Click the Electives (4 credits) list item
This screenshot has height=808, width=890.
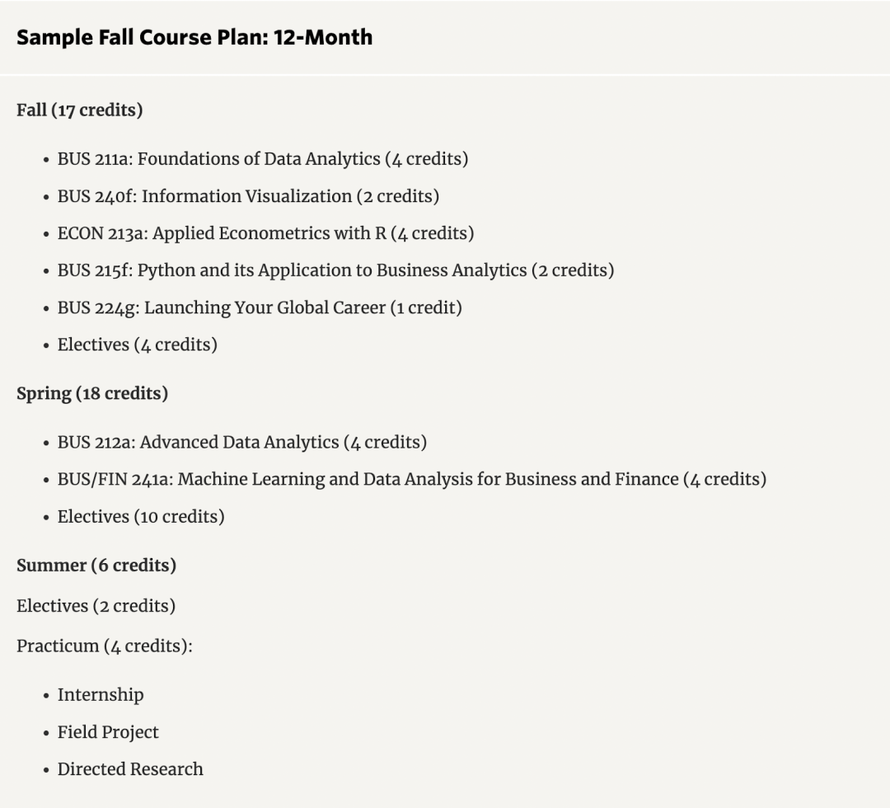137,345
